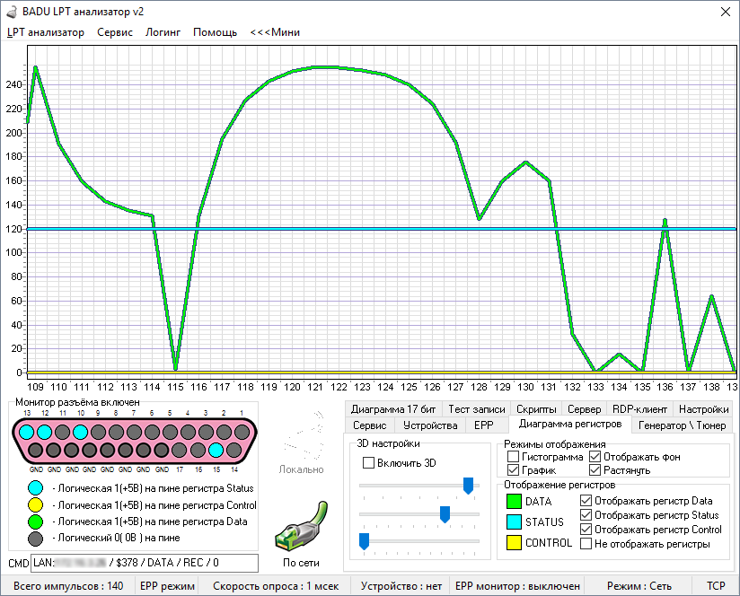Uncheck Отображать регистр Status
Viewport: 740px width, 596px height.
pos(586,515)
